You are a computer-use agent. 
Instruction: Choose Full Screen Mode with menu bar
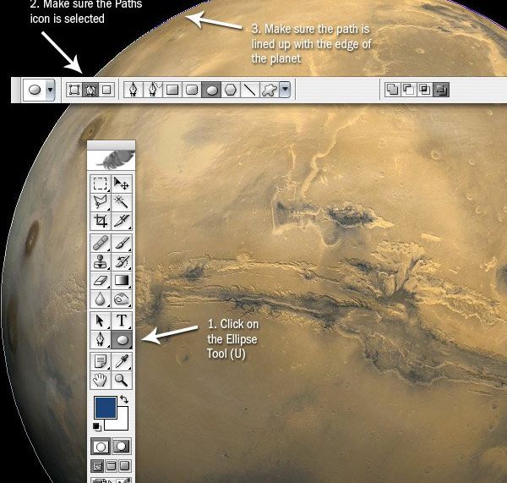(x=111, y=466)
